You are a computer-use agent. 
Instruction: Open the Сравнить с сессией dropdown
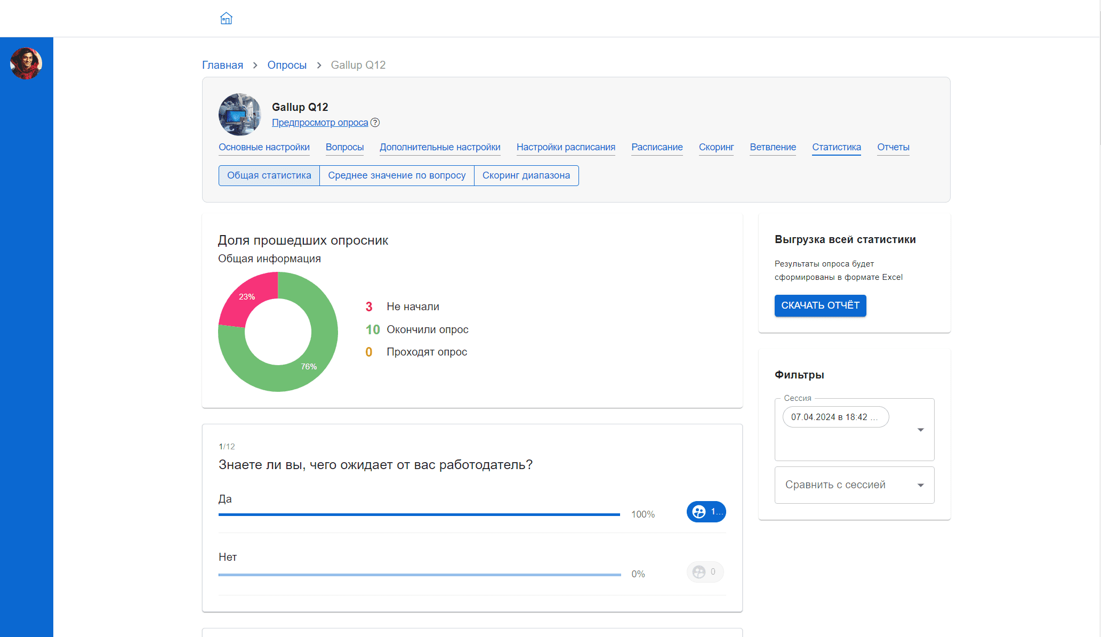point(854,485)
